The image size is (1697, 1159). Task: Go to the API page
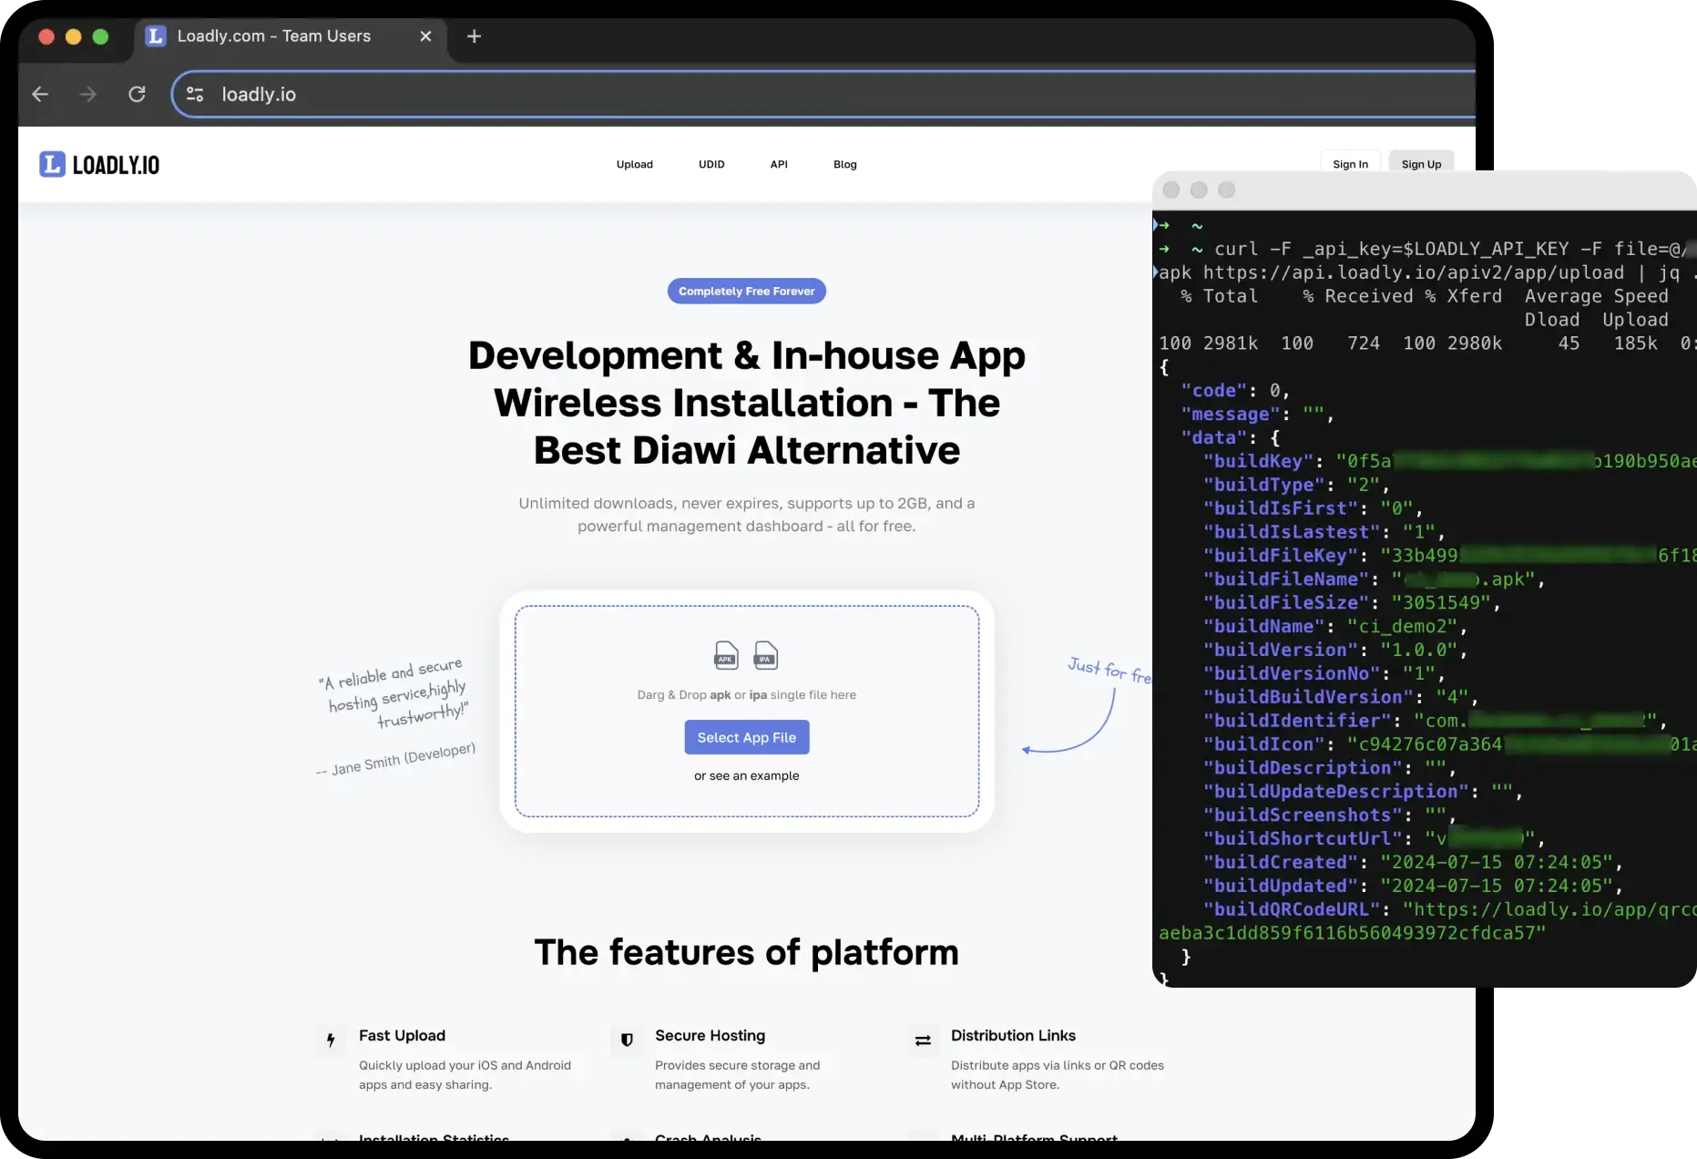[x=779, y=165]
